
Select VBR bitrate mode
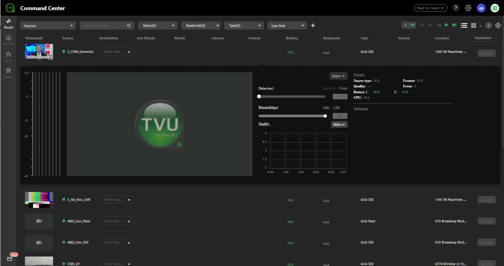[326, 108]
